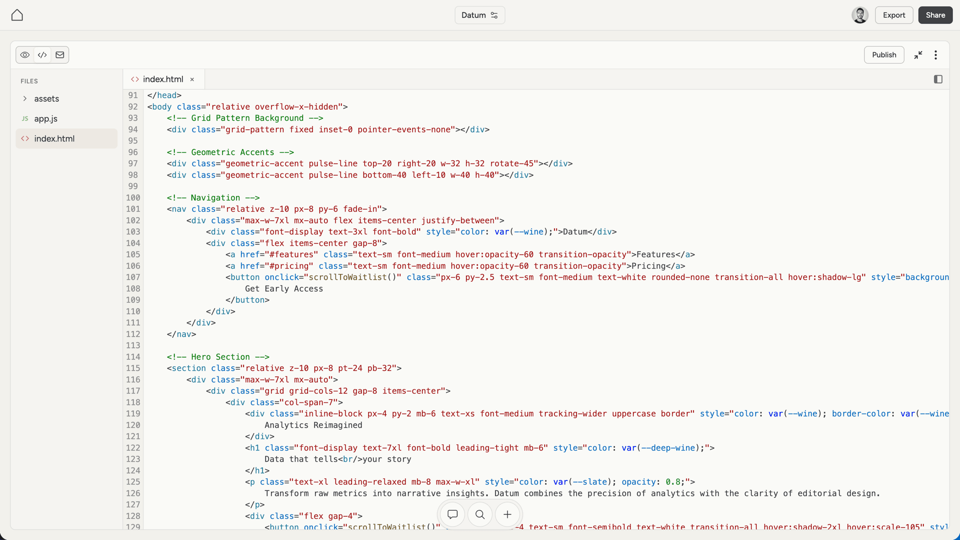
Task: Click the Share button
Action: tap(935, 15)
